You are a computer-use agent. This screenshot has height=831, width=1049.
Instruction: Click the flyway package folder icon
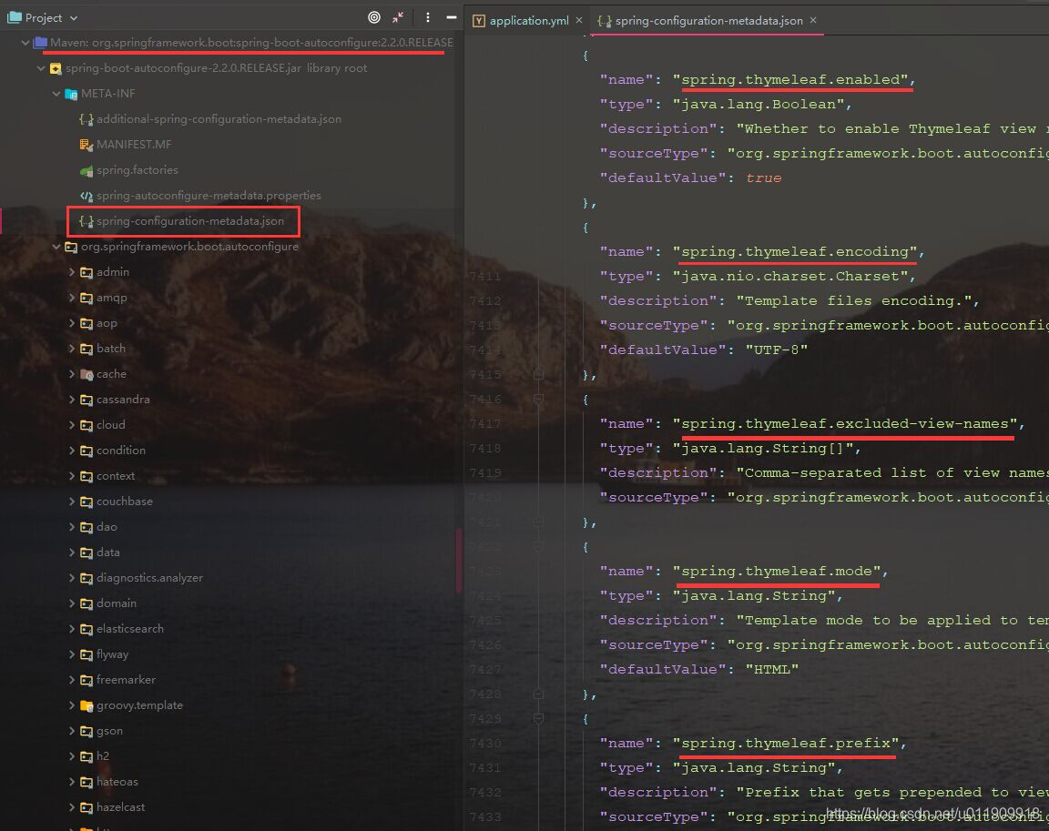(x=87, y=654)
